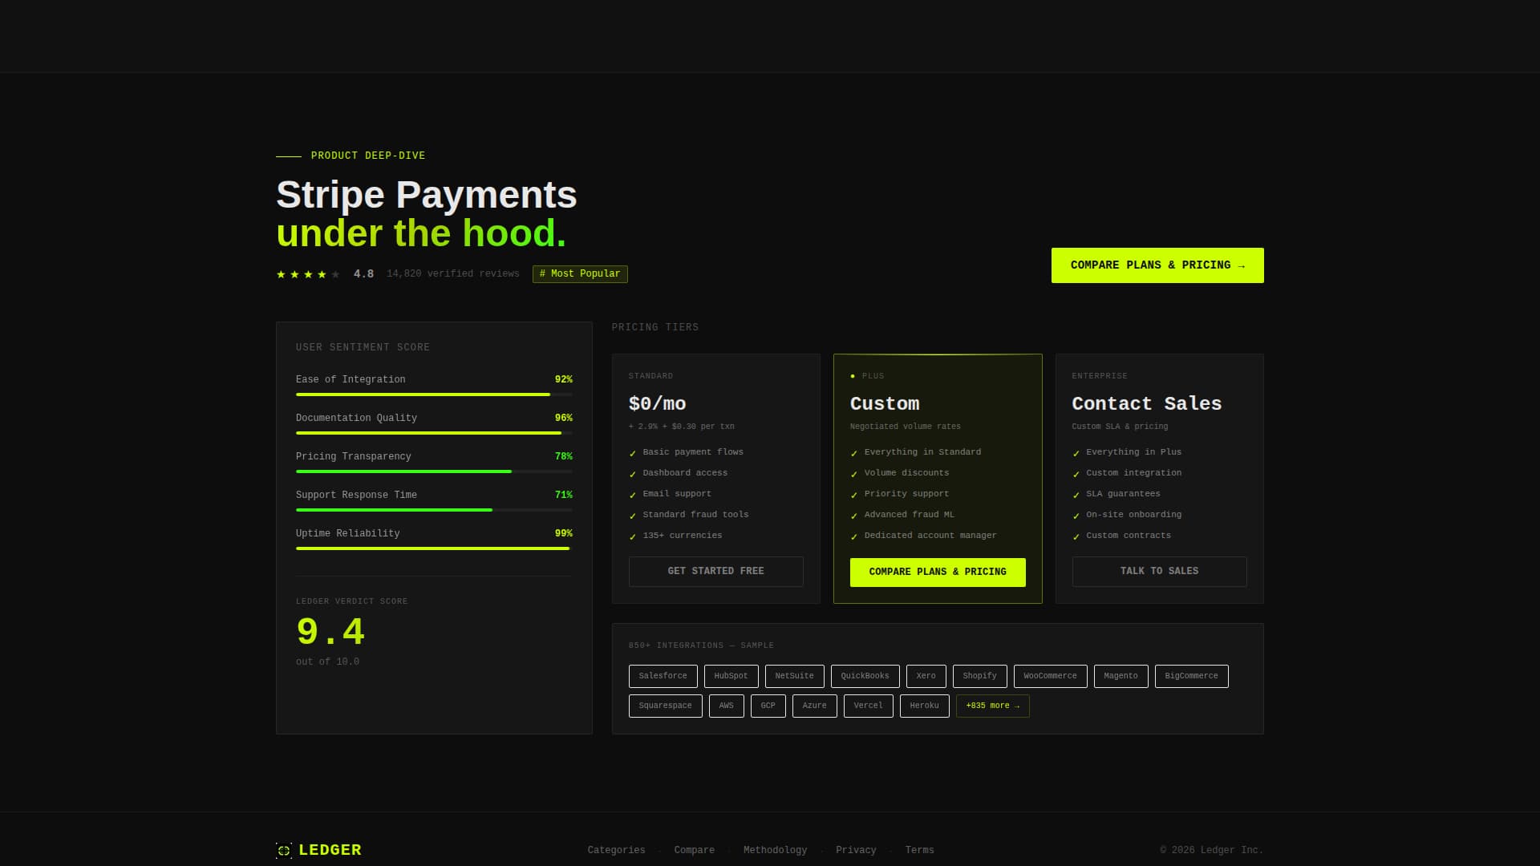1540x866 pixels.
Task: Click the Pricing Transparency progress bar
Action: tap(434, 471)
